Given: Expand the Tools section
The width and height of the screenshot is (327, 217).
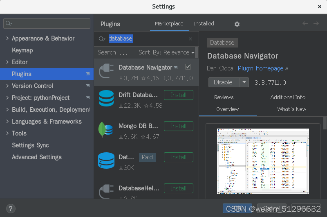Looking at the screenshot, I should (x=7, y=133).
